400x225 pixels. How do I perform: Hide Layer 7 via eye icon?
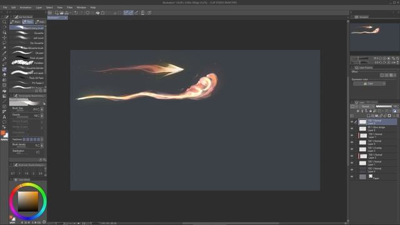(352, 136)
